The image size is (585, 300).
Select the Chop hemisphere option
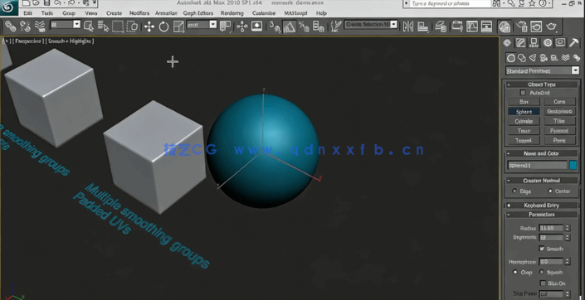(x=515, y=273)
